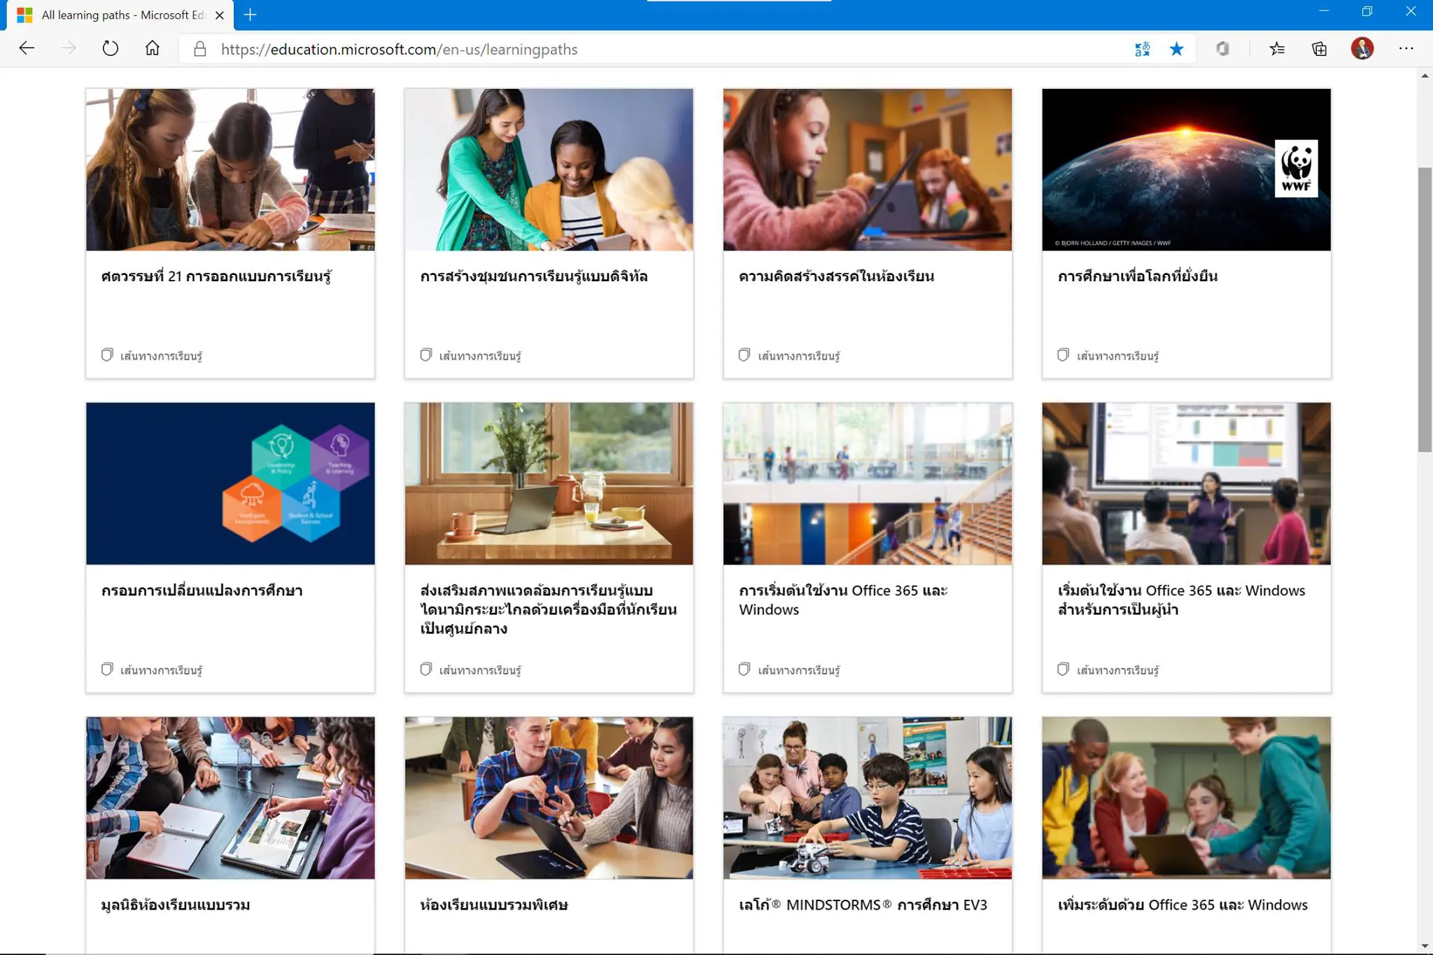Open กรอบการเปลี่ยนแปลงการศึกษา learning path
Viewport: 1433px width, 955px height.
[x=202, y=590]
